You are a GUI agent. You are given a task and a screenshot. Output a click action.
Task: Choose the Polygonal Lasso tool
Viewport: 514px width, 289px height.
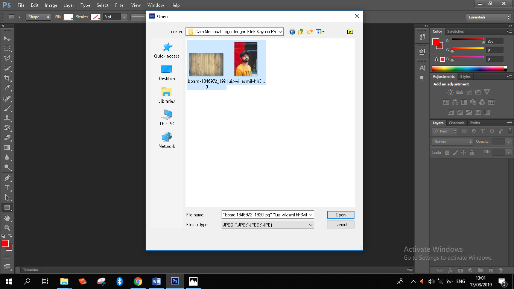[x=7, y=58]
